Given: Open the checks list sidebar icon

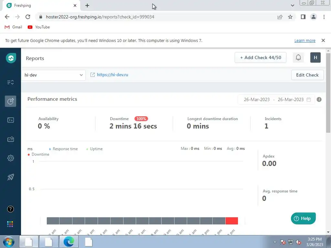Looking at the screenshot, I should click(x=11, y=82).
